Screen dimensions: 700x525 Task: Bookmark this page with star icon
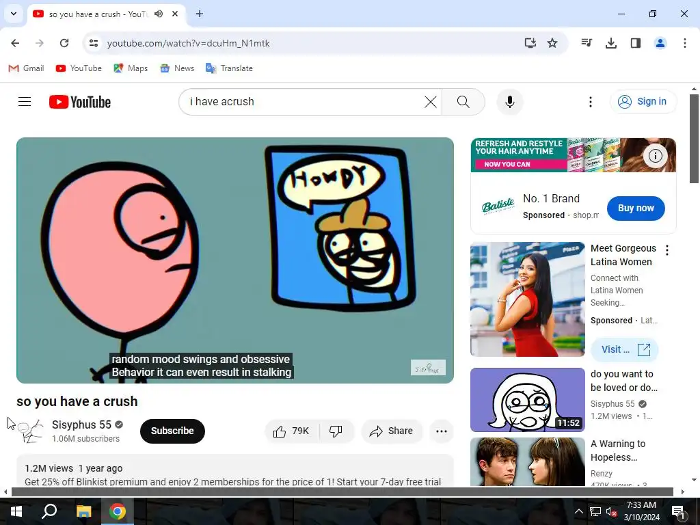(x=552, y=43)
